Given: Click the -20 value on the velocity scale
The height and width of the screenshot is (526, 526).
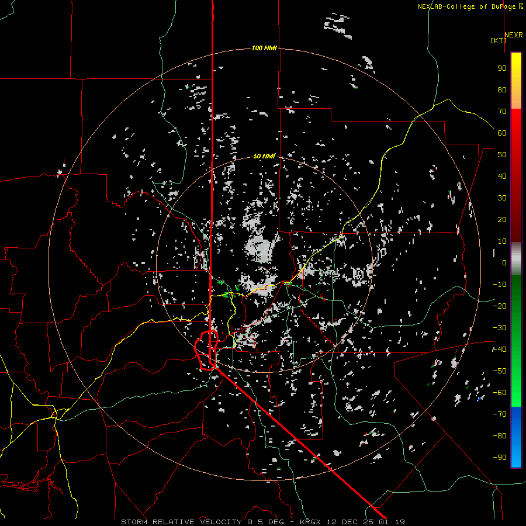Looking at the screenshot, I should [x=500, y=306].
